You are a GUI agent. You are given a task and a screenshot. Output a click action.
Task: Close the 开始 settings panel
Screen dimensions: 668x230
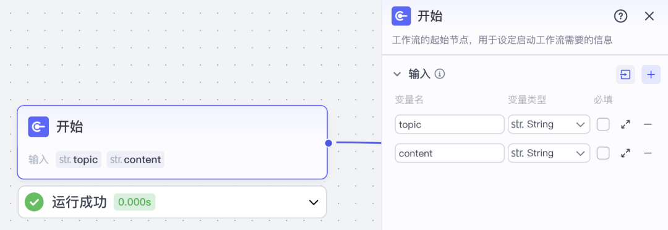(x=649, y=16)
